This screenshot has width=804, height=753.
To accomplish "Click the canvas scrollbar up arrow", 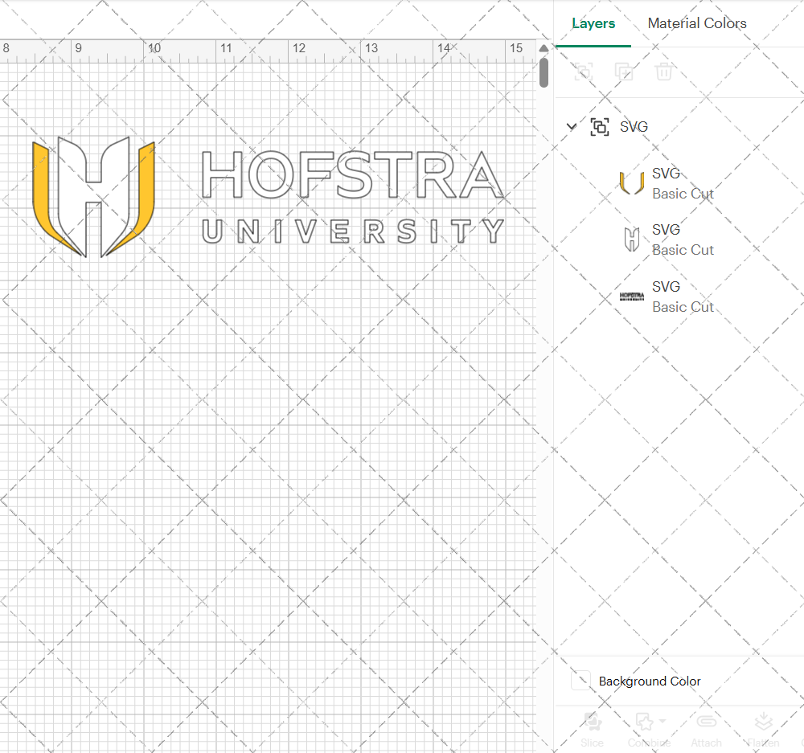I will (x=544, y=48).
